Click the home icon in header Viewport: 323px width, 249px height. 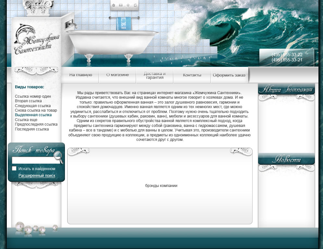click(x=114, y=5)
